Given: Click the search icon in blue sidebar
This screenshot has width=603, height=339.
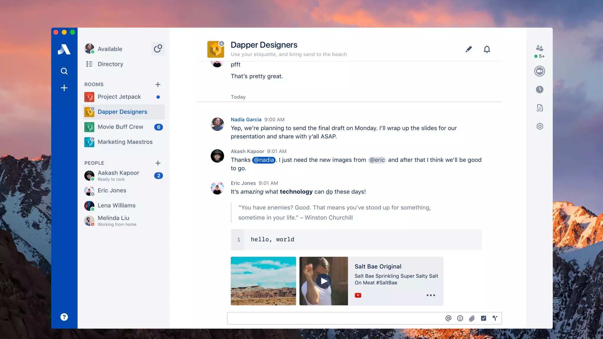Looking at the screenshot, I should [64, 71].
